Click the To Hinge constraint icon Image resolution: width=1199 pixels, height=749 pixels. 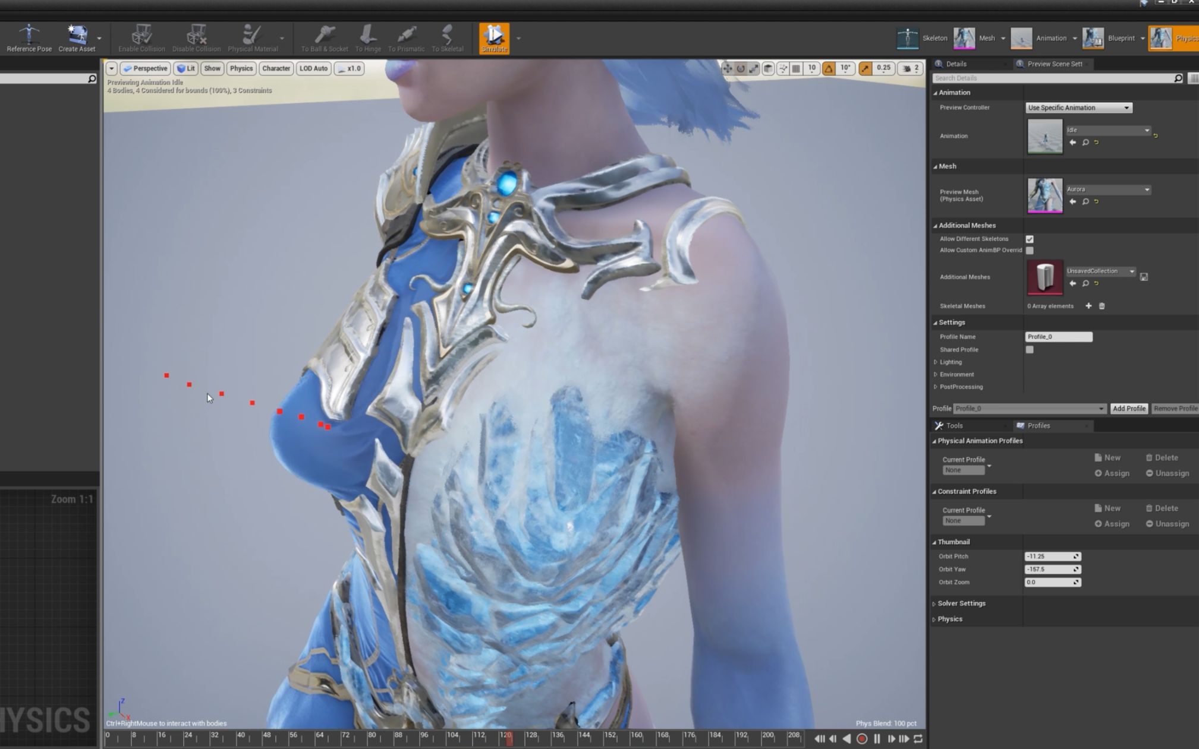coord(367,34)
